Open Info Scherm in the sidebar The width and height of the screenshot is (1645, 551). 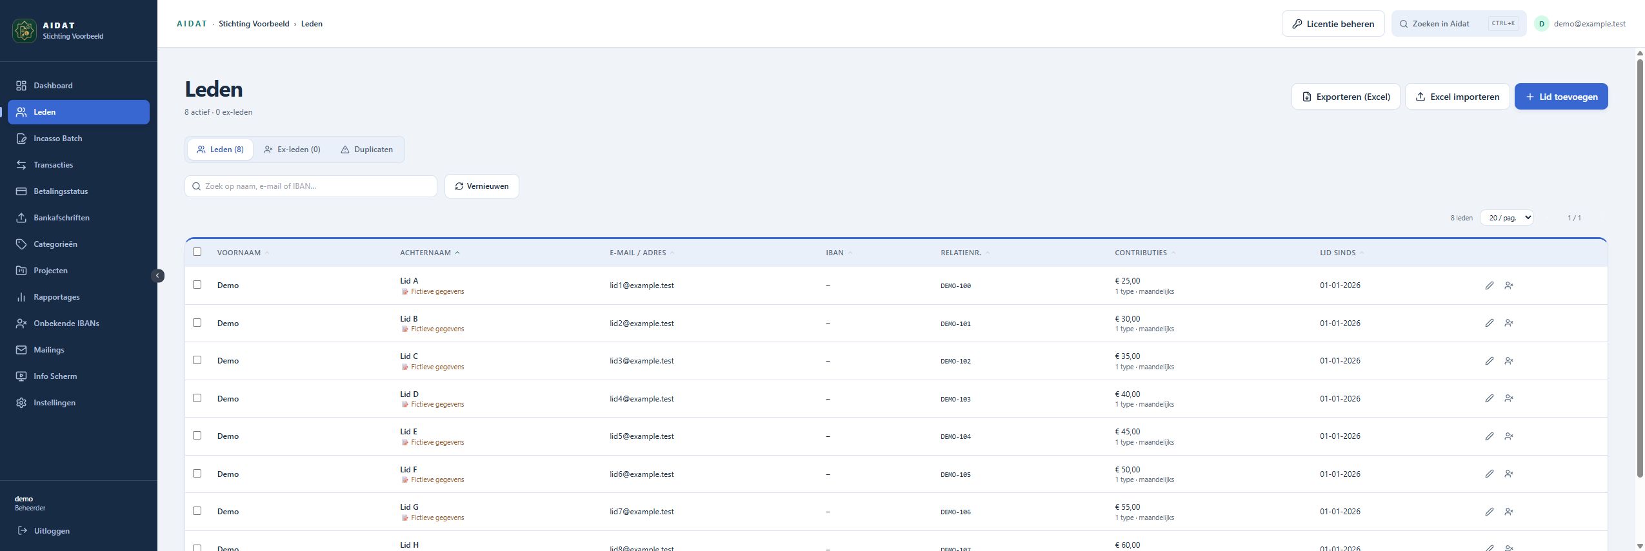click(x=79, y=376)
